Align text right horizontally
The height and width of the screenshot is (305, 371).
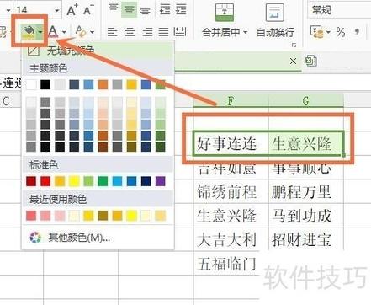click(x=147, y=31)
